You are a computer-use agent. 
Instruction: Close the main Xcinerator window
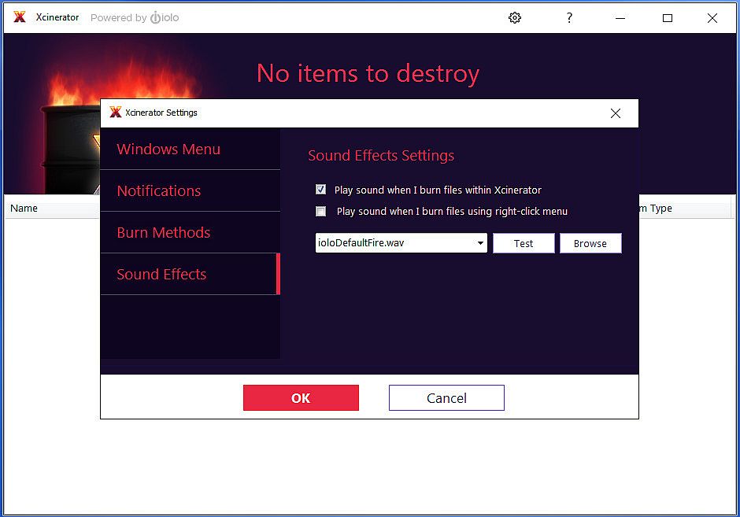(712, 18)
